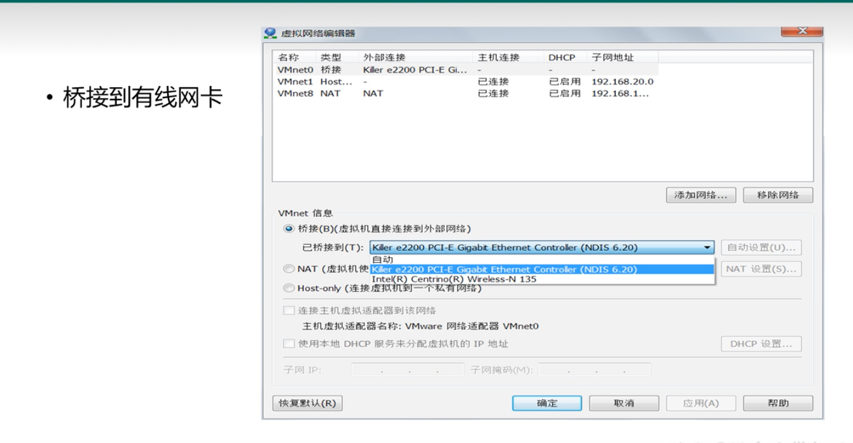Viewport: 853px width, 443px height.
Task: Click the 帮助 button
Action: click(x=778, y=404)
